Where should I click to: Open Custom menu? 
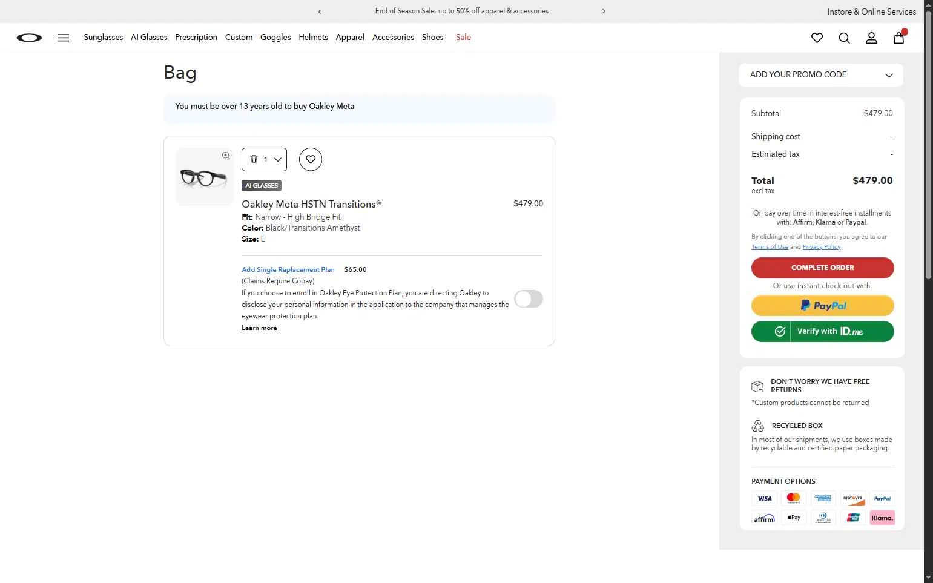point(239,38)
